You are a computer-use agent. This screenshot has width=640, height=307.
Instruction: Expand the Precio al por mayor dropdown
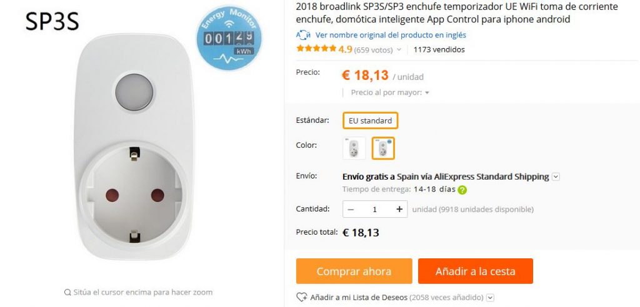click(427, 93)
